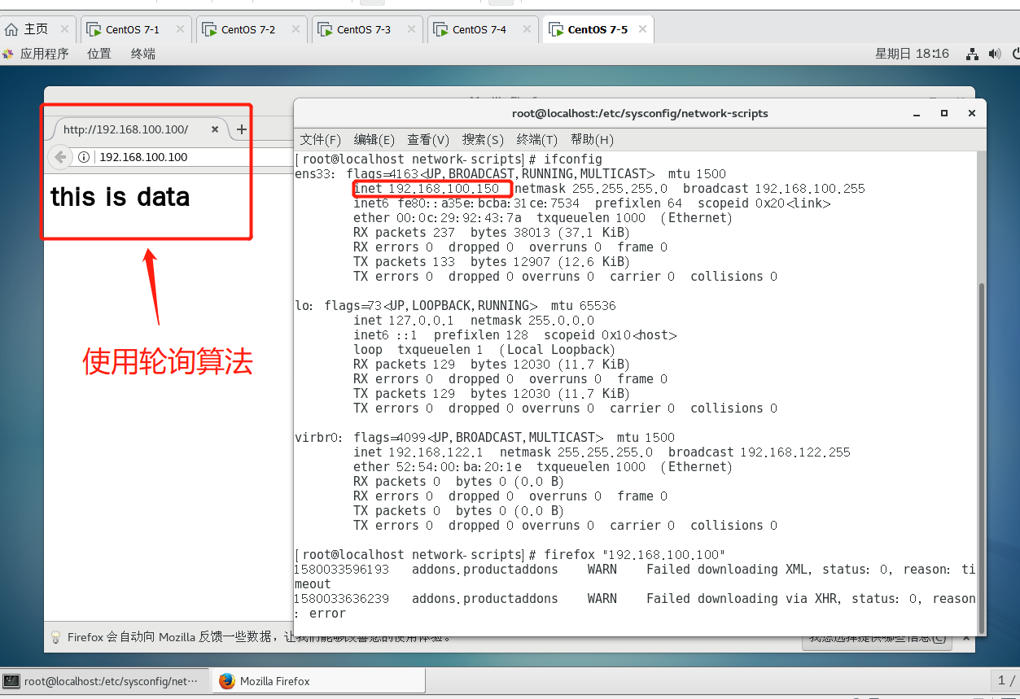
Task: Click the network topology icon in top bar
Action: point(972,53)
